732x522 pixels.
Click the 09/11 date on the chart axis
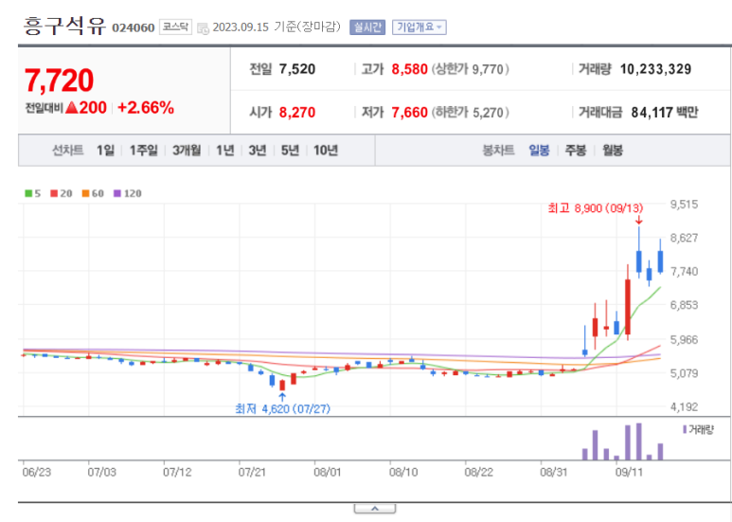click(x=629, y=472)
